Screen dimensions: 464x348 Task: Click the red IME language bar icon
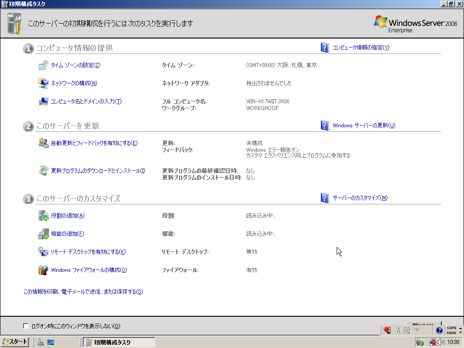387,330
